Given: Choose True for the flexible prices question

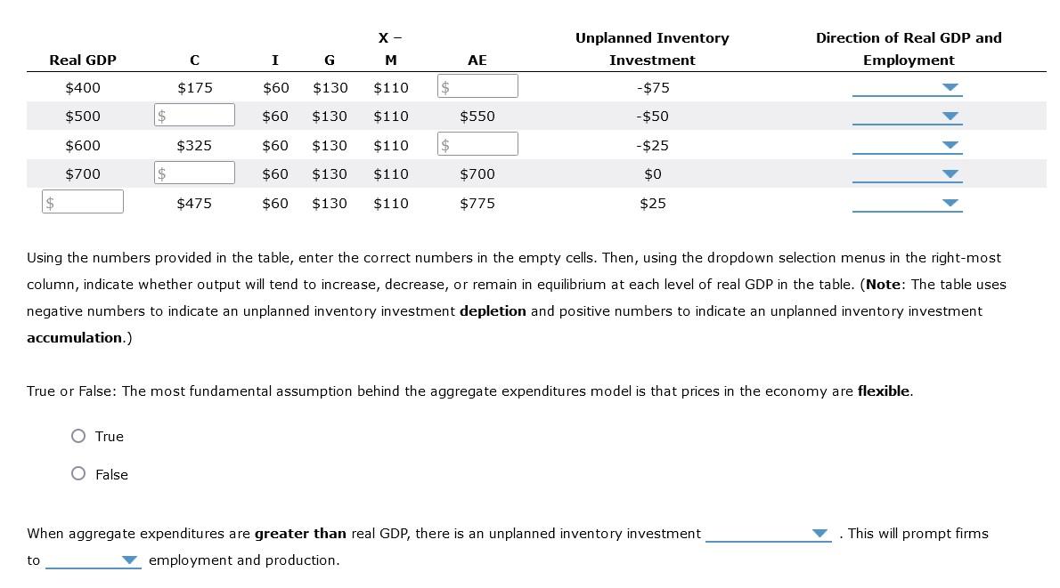Looking at the screenshot, I should 78,436.
